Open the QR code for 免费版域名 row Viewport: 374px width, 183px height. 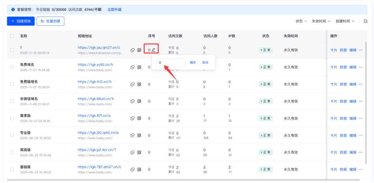(x=139, y=84)
